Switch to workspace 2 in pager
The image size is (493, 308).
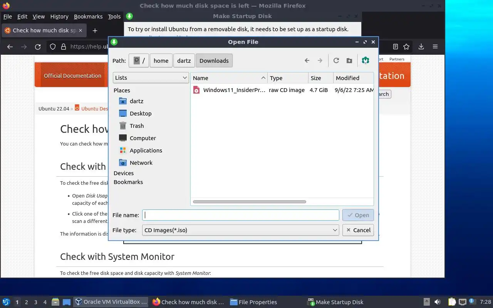click(27, 302)
